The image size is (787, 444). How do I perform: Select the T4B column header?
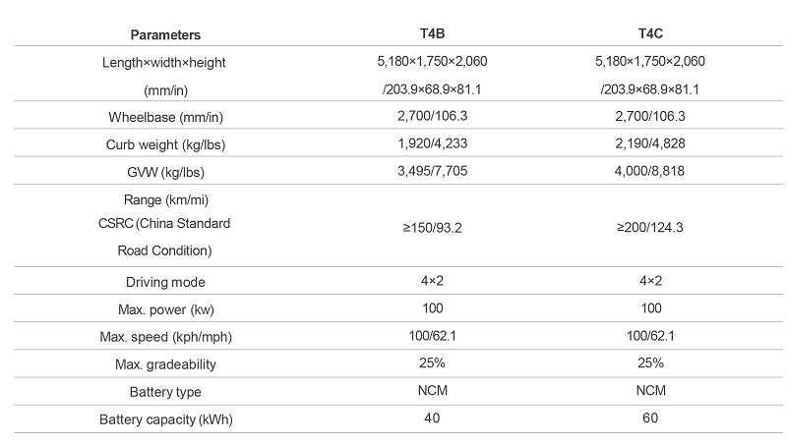[433, 34]
